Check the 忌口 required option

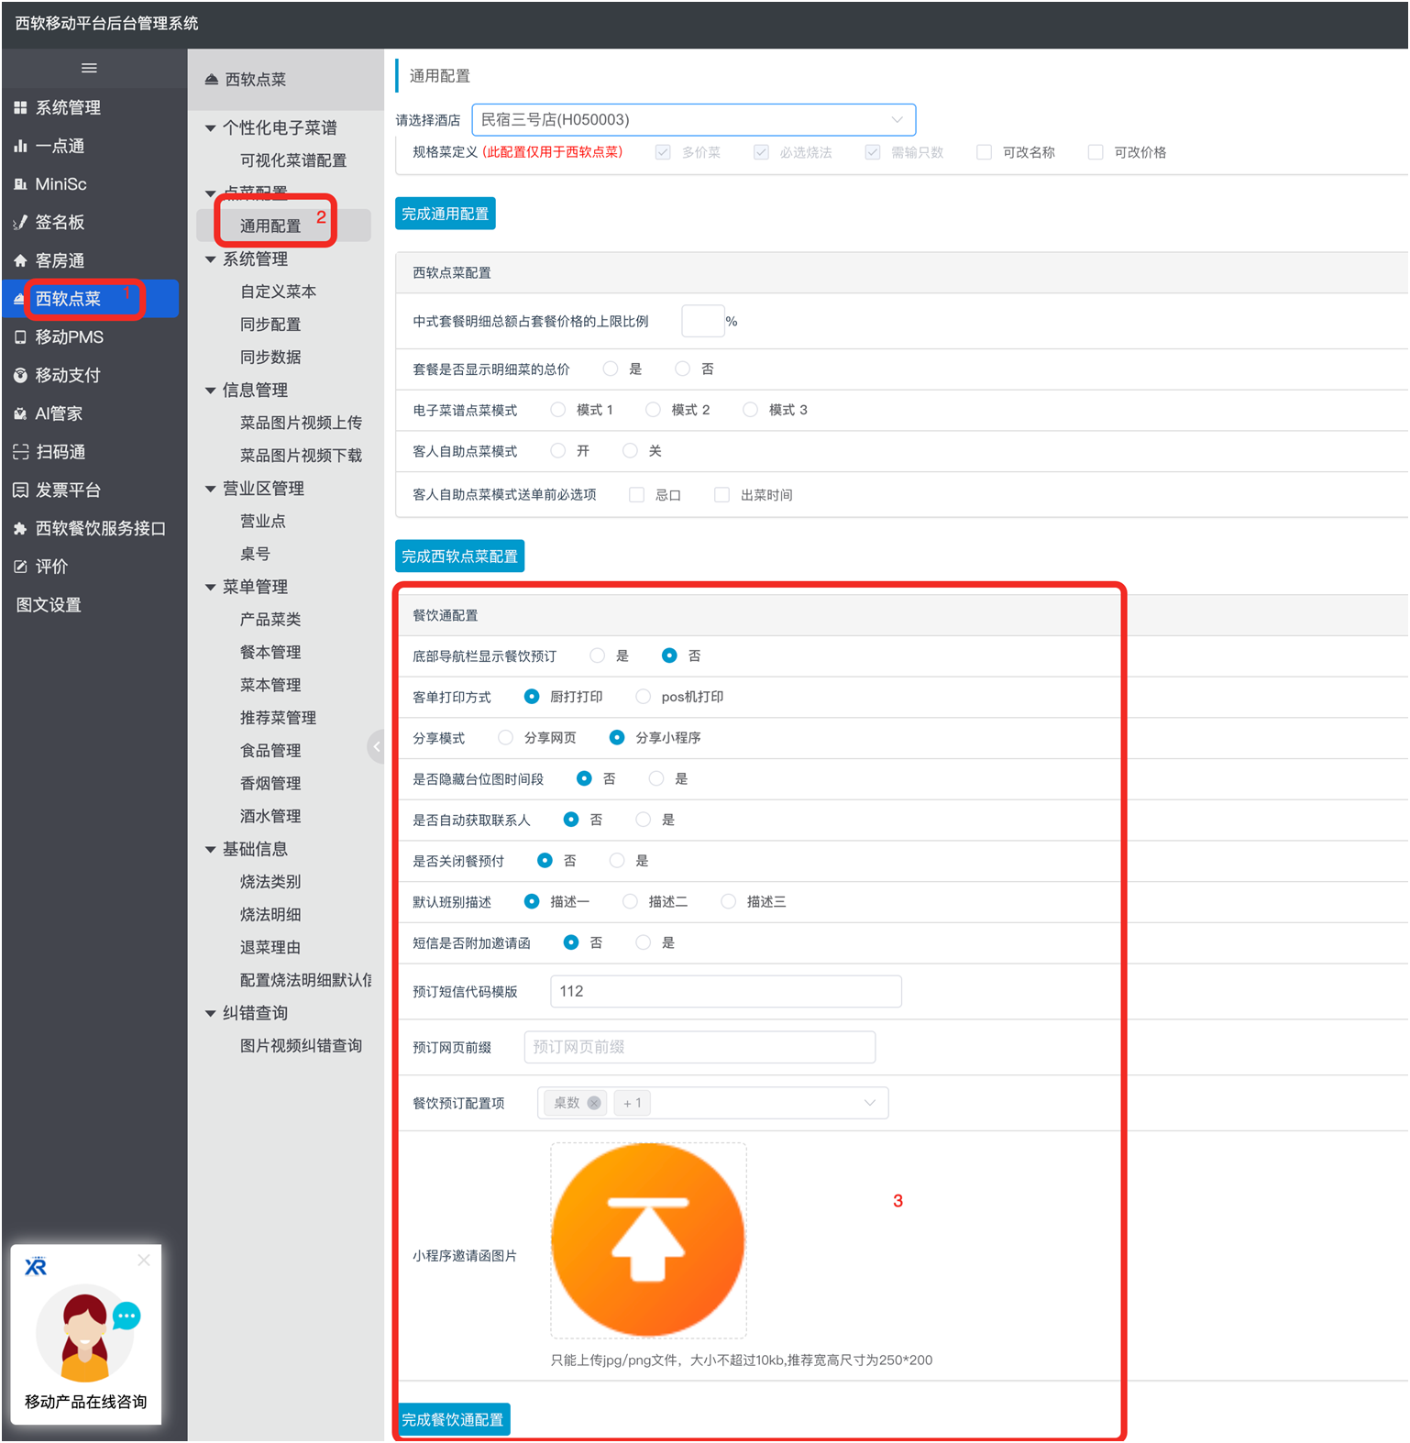coord(636,495)
